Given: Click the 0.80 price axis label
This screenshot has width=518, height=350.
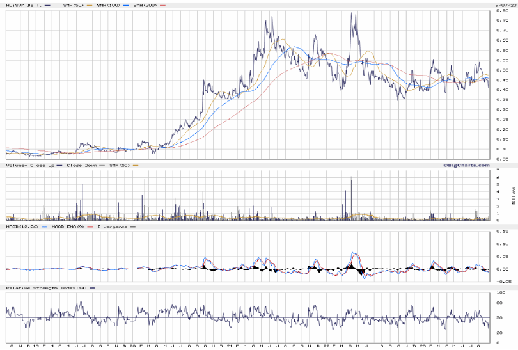Looking at the screenshot, I should tap(502, 11).
